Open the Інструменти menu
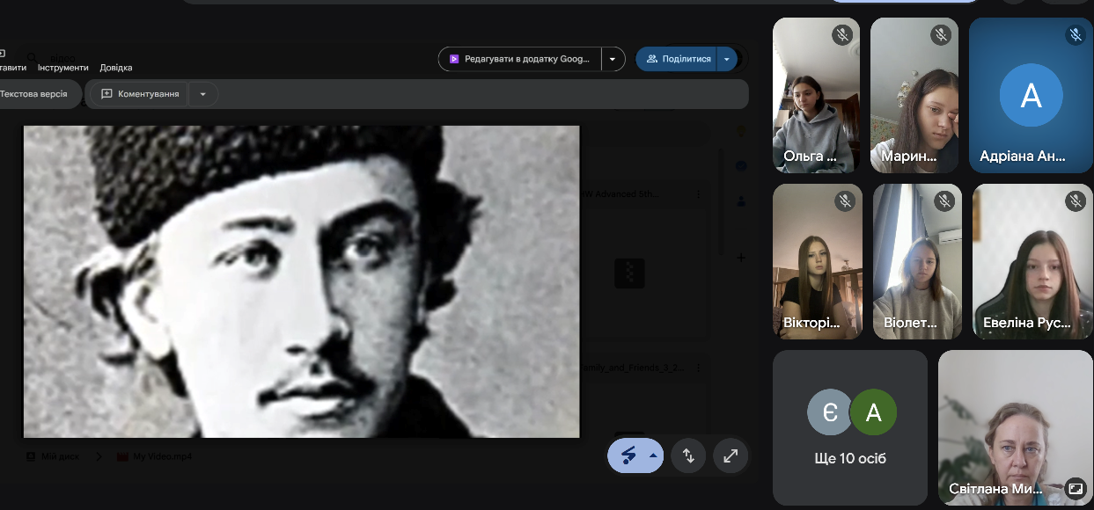 (x=62, y=68)
